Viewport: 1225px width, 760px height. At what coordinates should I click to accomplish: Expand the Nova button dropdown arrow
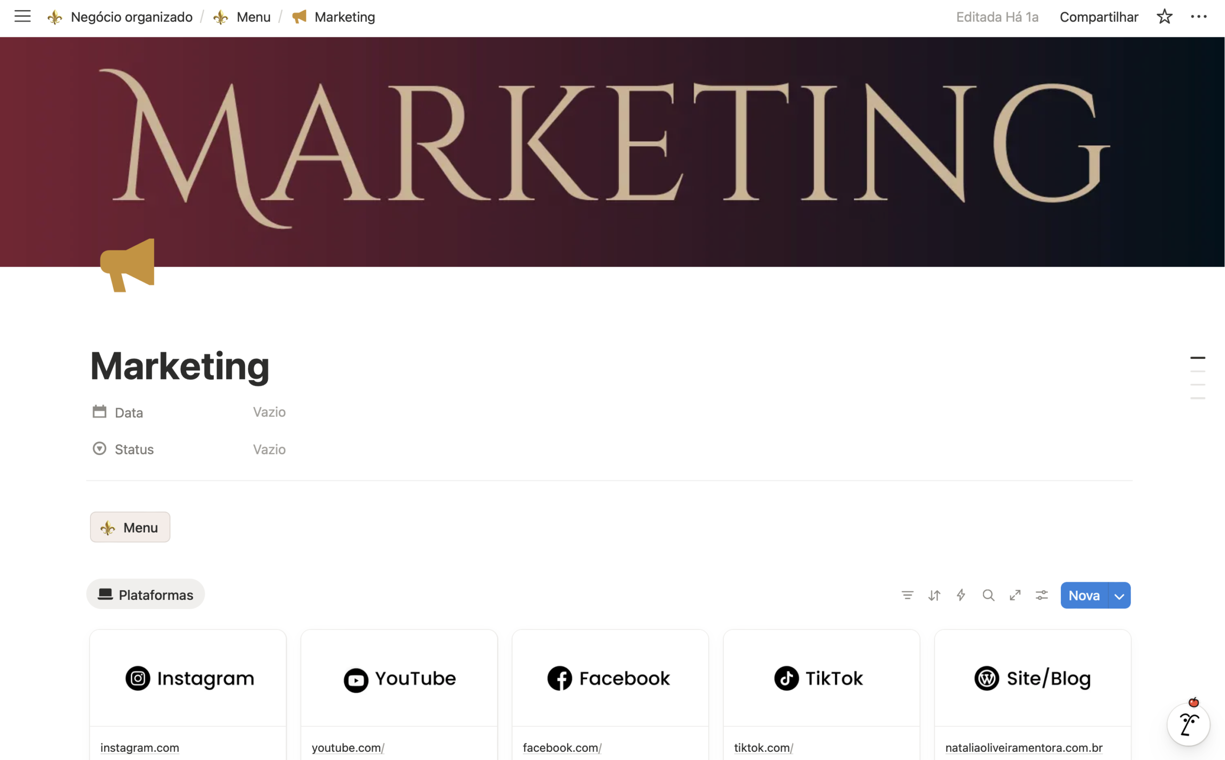1119,596
